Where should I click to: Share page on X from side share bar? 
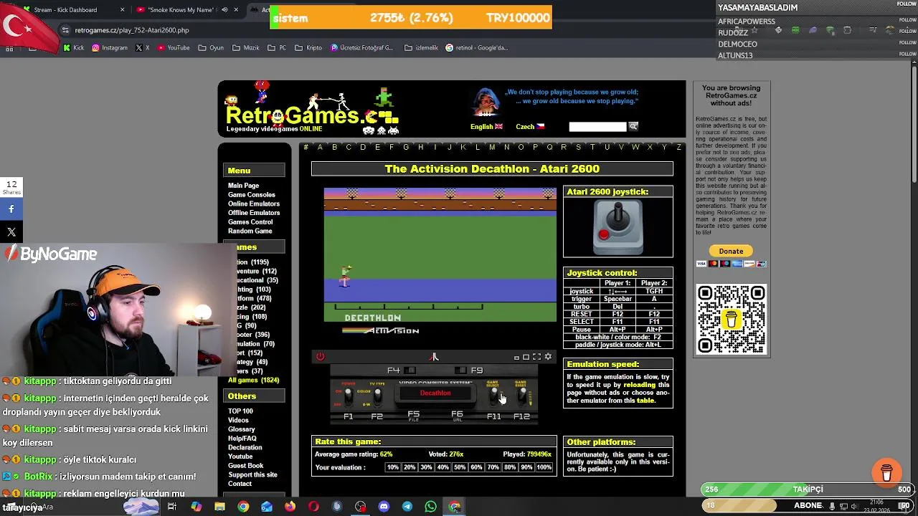pyautogui.click(x=11, y=231)
